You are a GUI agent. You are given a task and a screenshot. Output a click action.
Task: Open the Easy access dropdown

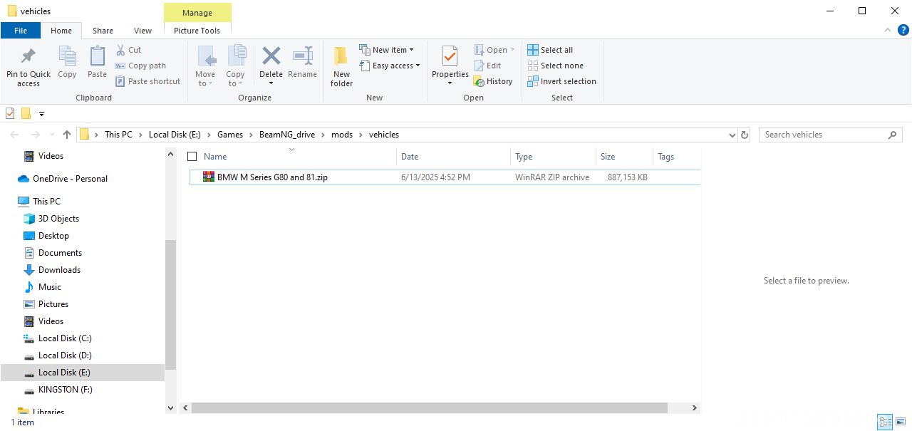click(390, 66)
